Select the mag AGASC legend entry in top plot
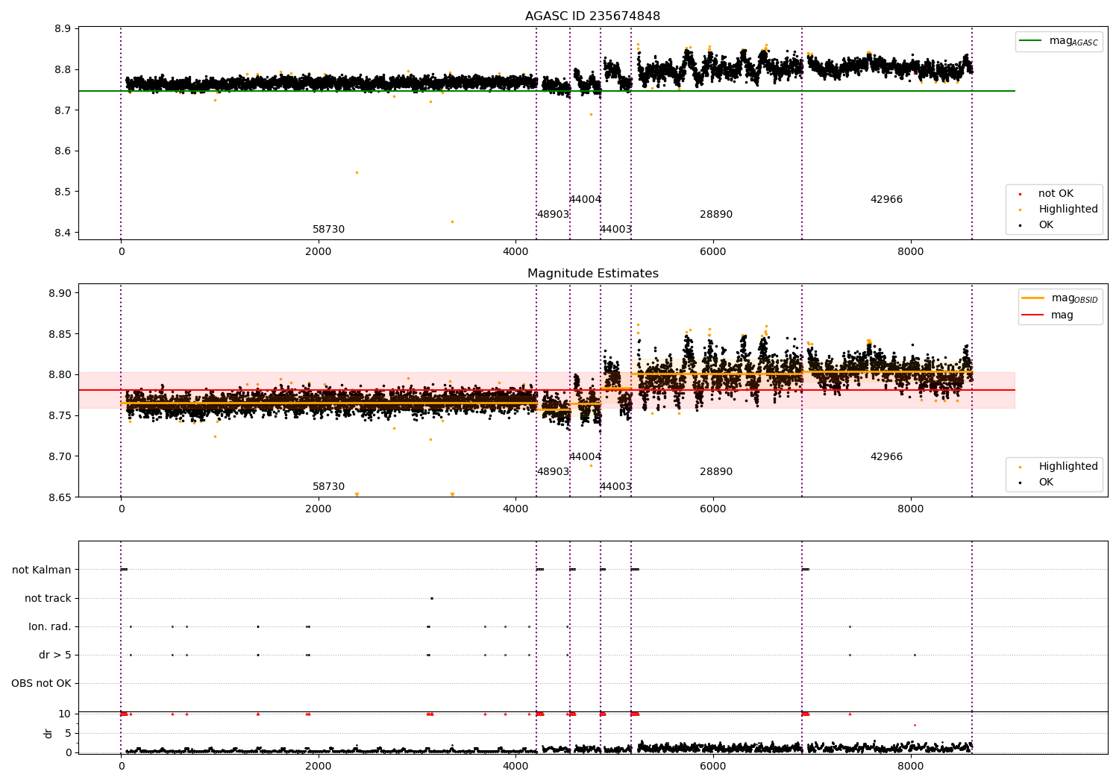 1059,41
